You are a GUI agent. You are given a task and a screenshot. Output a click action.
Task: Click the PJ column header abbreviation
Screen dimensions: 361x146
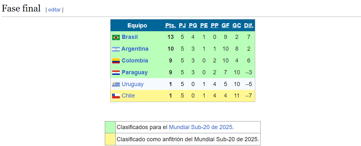[x=182, y=26]
